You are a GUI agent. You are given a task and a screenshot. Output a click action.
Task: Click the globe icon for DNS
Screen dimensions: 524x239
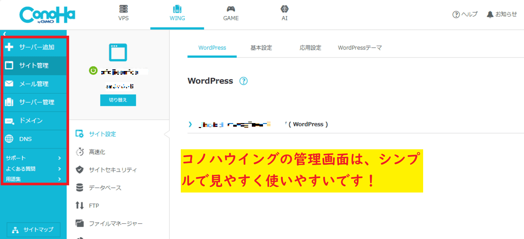tap(9, 139)
